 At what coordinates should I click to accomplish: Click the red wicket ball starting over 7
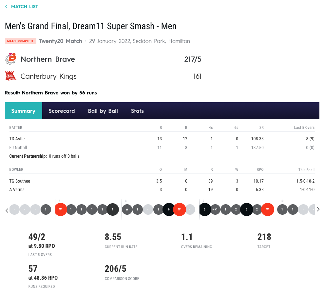tap(60, 209)
